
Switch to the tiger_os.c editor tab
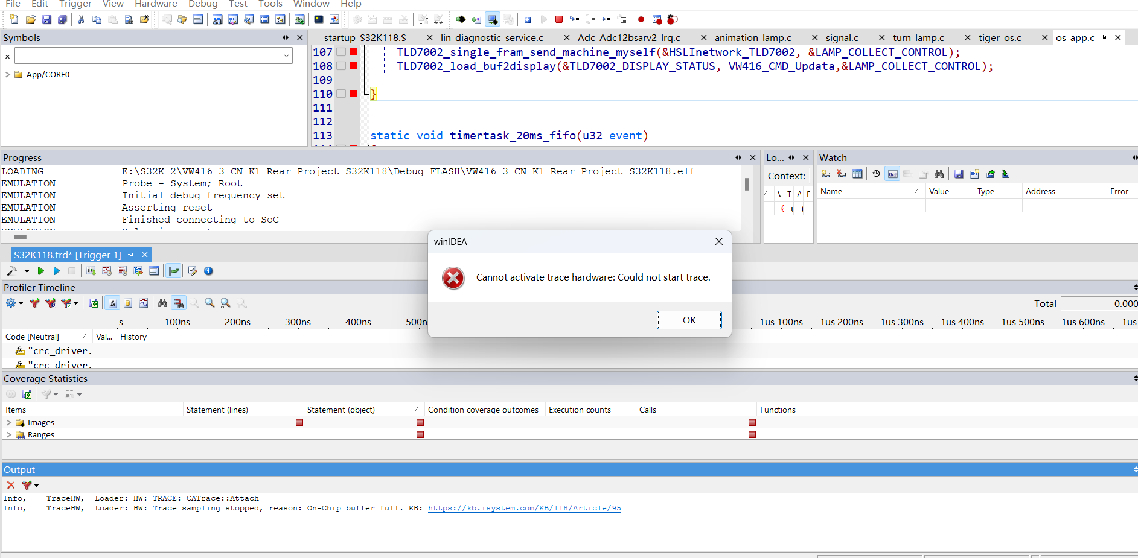(1000, 37)
